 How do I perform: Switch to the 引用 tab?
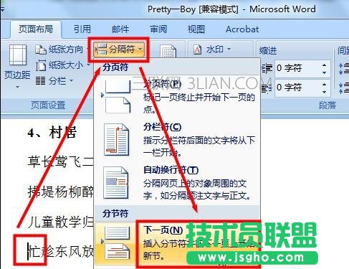82,29
